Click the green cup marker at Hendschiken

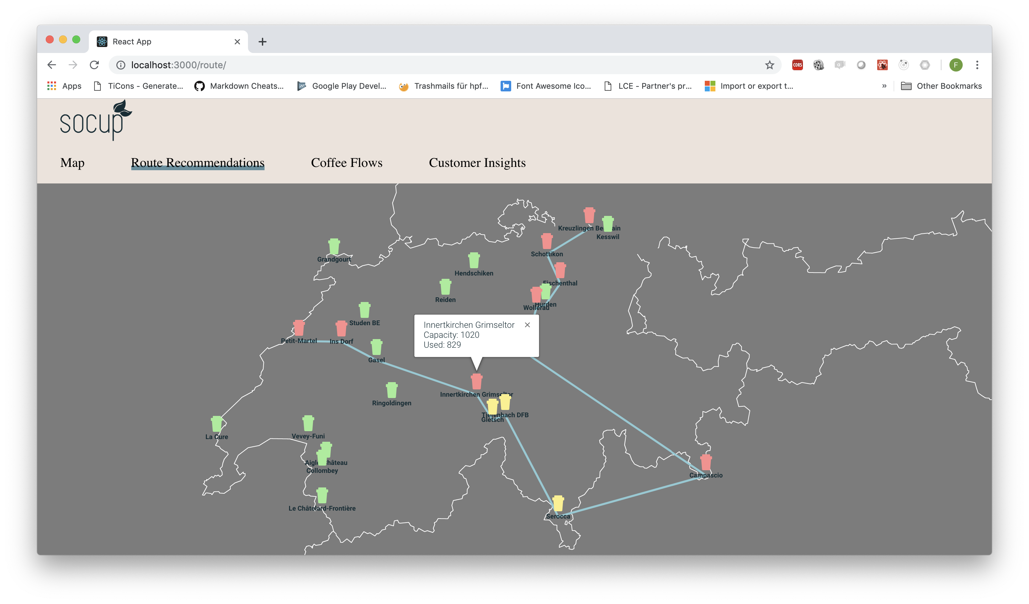474,260
